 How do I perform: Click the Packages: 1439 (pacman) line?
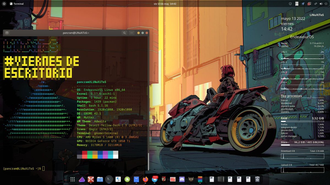(x=96, y=102)
